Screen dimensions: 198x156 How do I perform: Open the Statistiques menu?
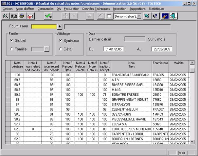click(x=156, y=9)
